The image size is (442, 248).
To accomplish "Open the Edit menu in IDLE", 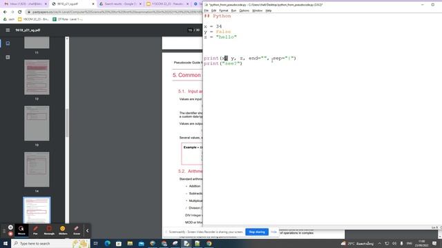I will (213, 11).
